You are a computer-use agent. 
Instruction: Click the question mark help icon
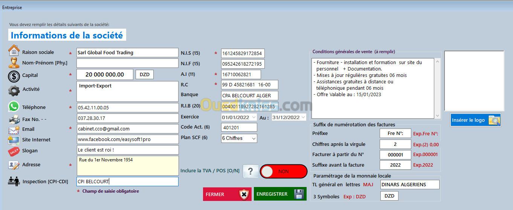tap(250, 171)
